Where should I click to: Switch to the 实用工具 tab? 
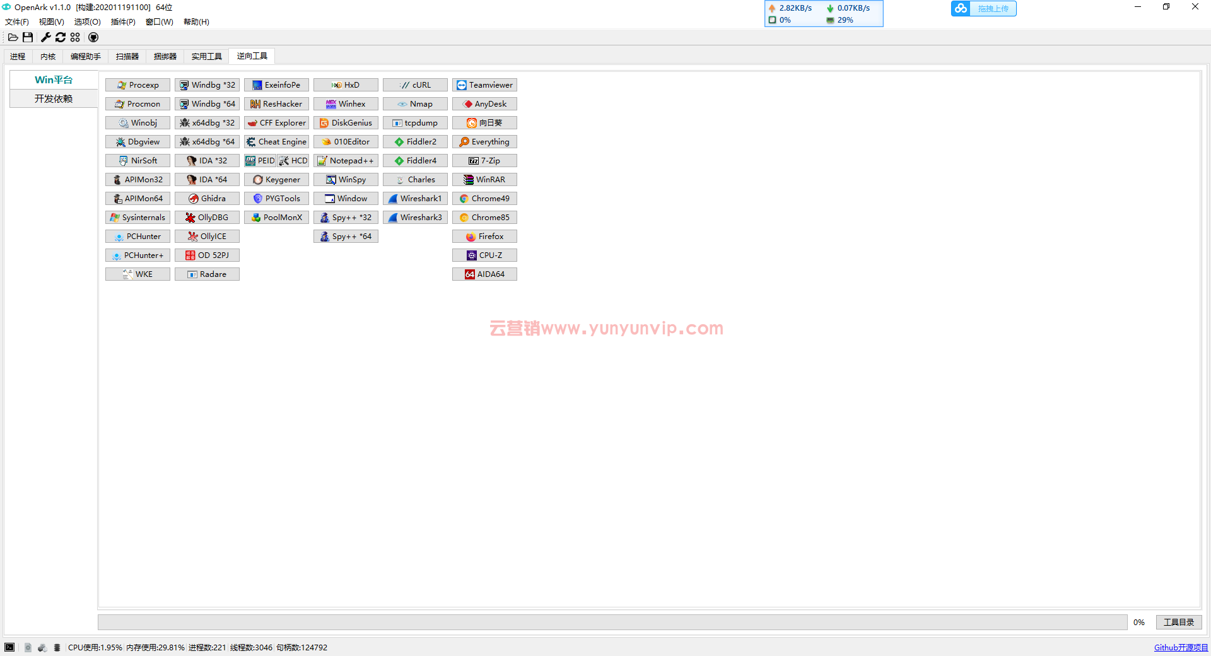(207, 56)
